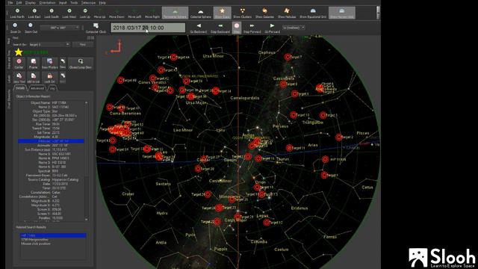Click the Orion constellation label
This screenshot has width=478, height=269.
[260, 182]
